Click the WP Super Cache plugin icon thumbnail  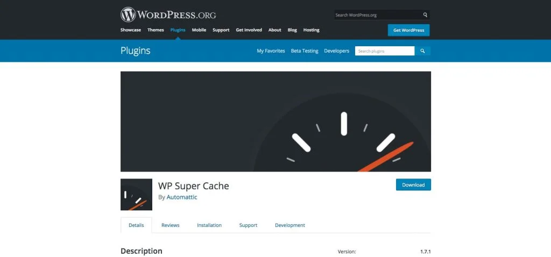[x=136, y=195]
